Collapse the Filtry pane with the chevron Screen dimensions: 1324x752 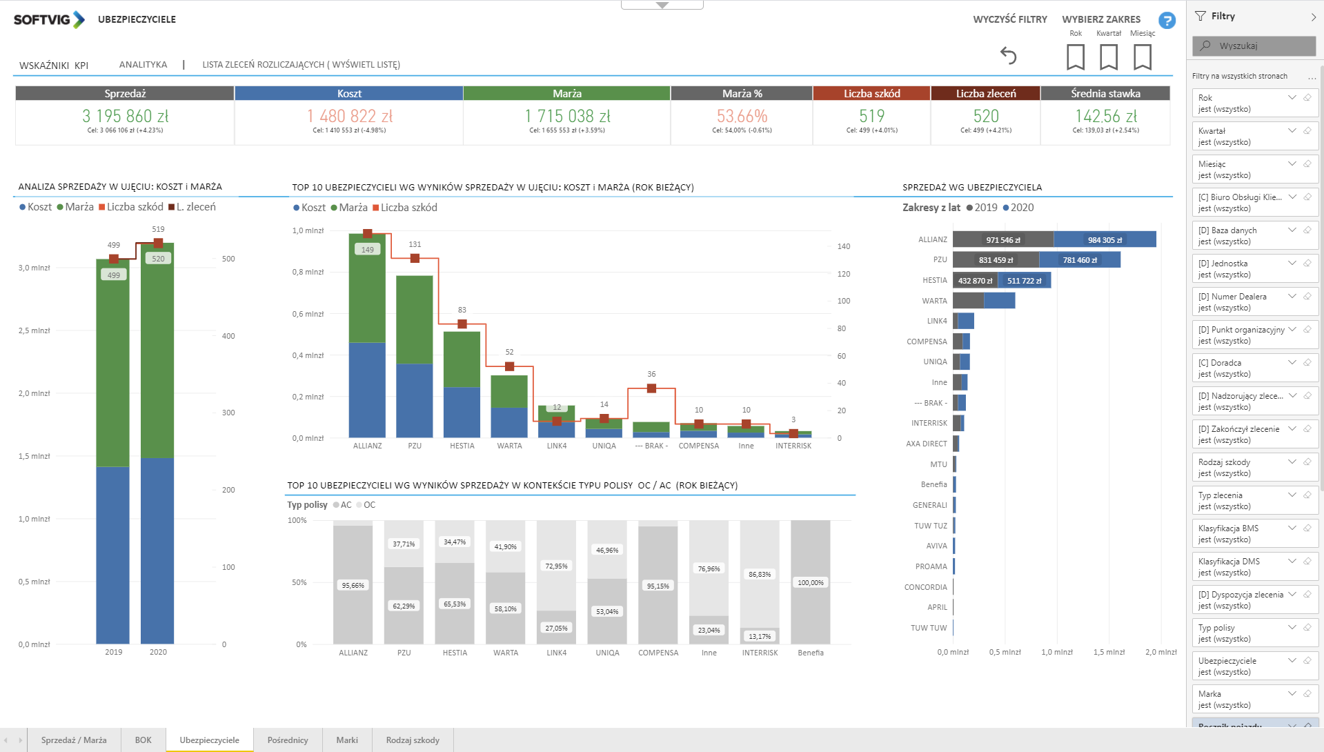[1313, 17]
